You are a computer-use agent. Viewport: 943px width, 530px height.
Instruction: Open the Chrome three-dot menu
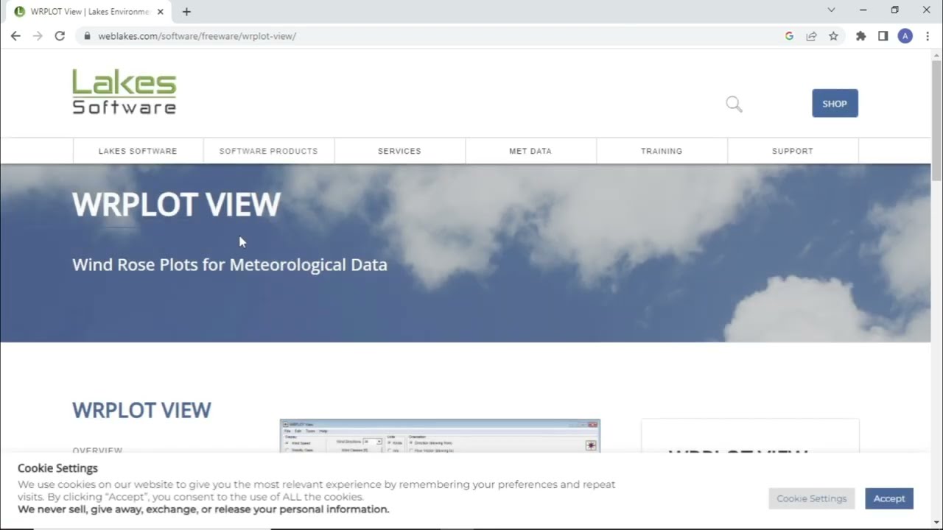pos(927,36)
